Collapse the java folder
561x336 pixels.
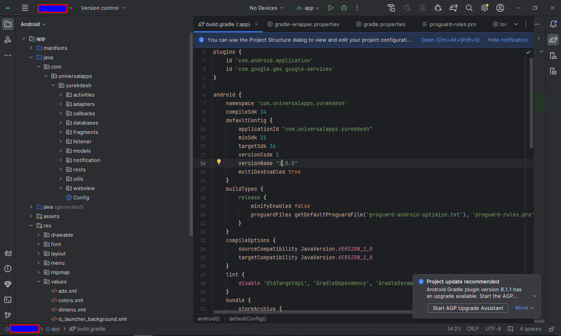tap(31, 57)
